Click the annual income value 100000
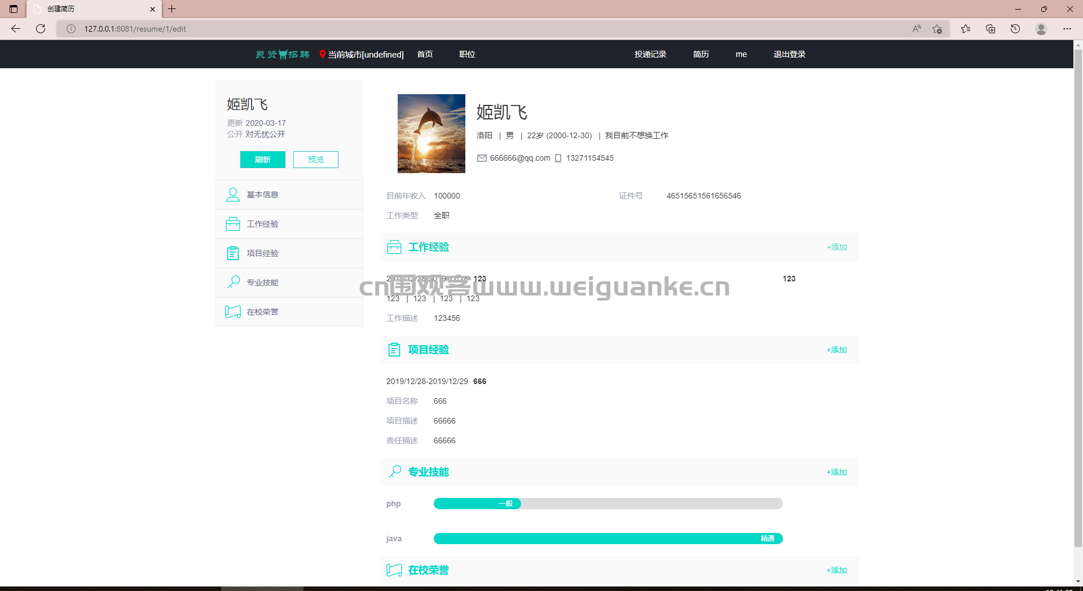 (447, 196)
